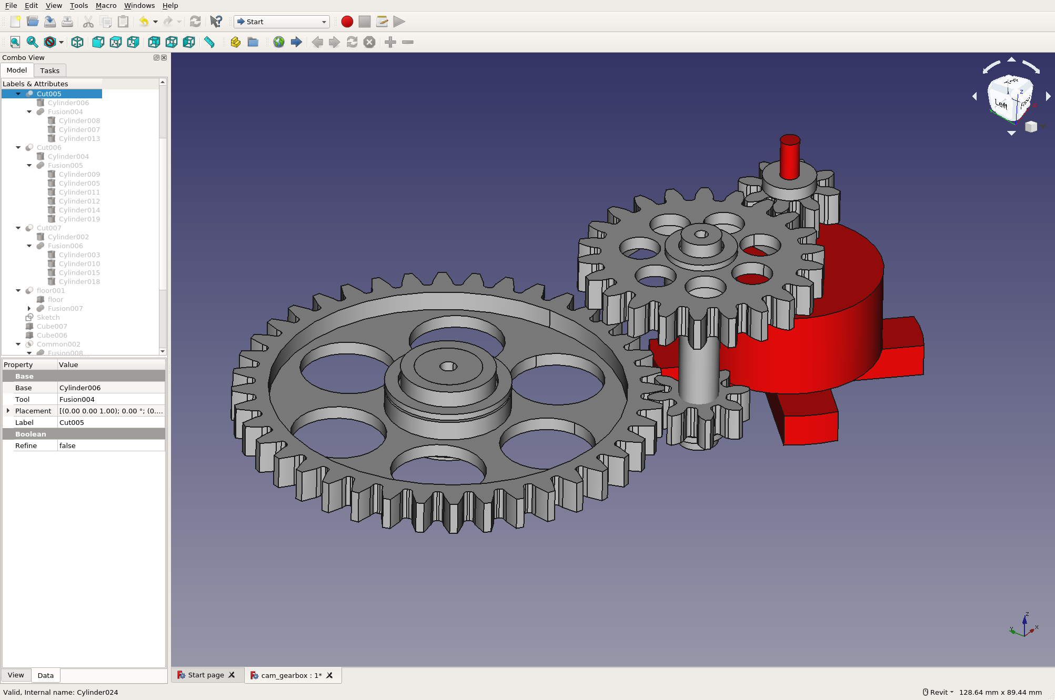The image size is (1055, 700).
Task: Open the File menu
Action: pos(11,5)
